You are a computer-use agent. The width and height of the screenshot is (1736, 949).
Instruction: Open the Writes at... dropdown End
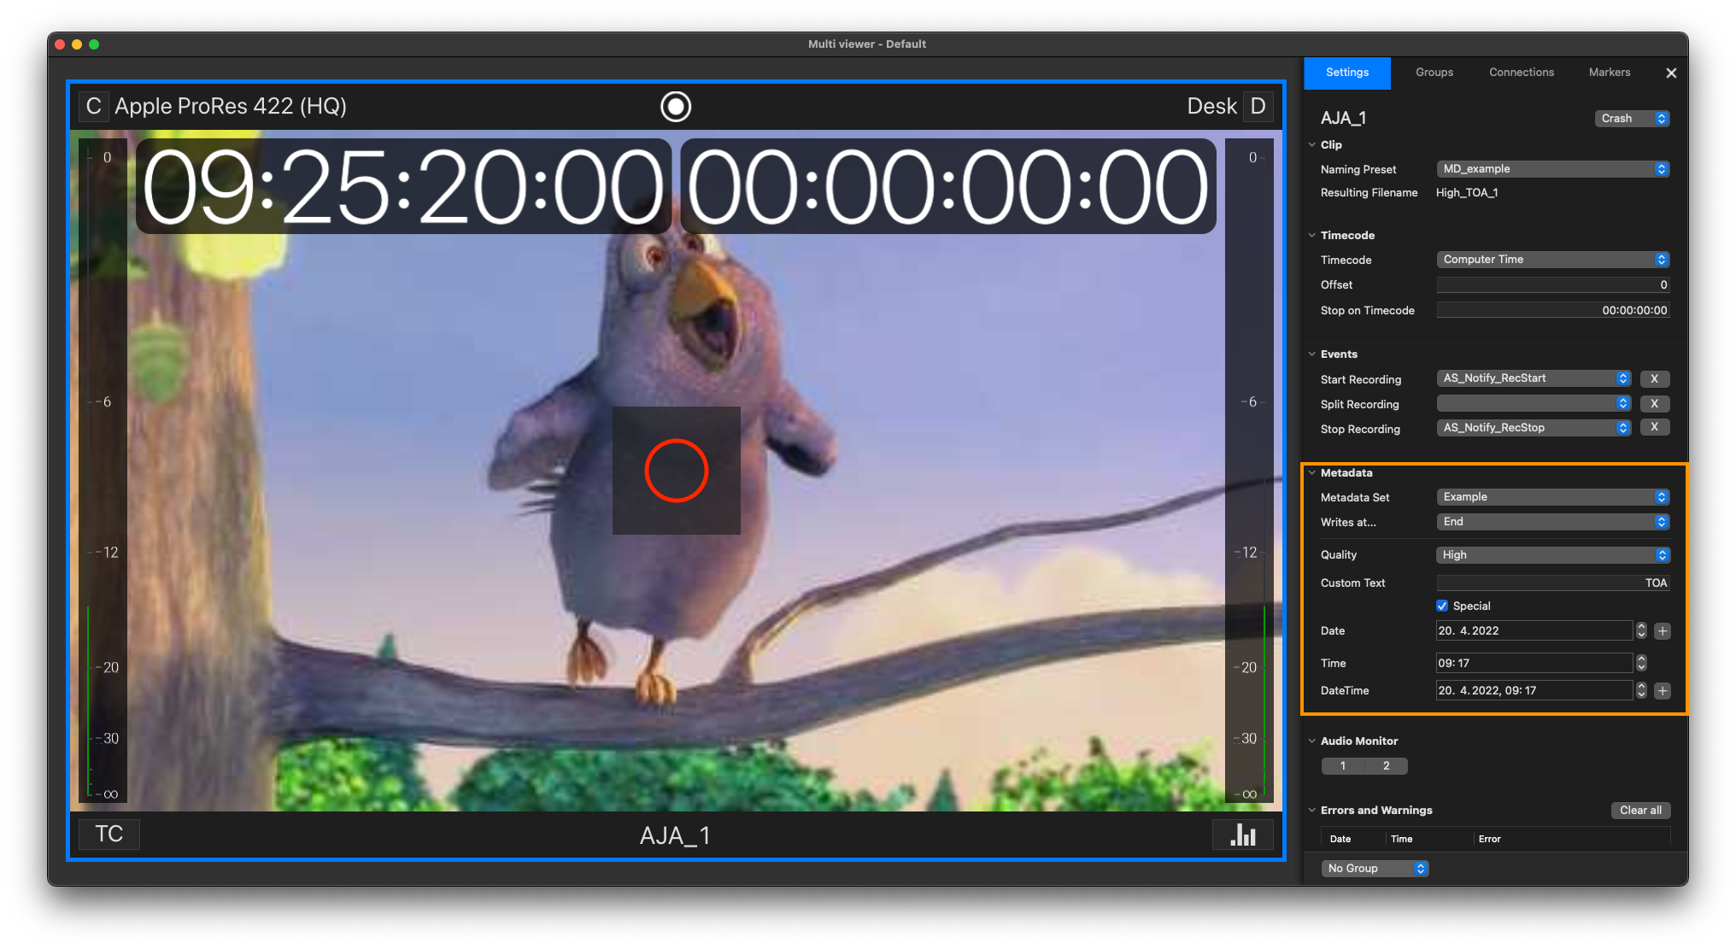point(1552,522)
